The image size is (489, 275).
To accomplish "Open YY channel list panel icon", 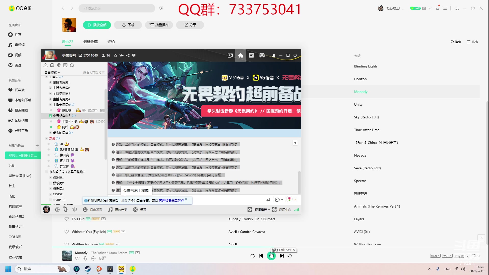I will (251, 55).
